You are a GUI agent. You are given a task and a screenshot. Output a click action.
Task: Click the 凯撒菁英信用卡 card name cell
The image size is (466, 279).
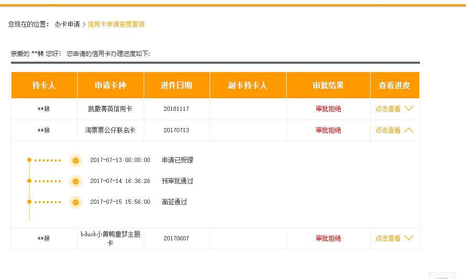pos(110,109)
